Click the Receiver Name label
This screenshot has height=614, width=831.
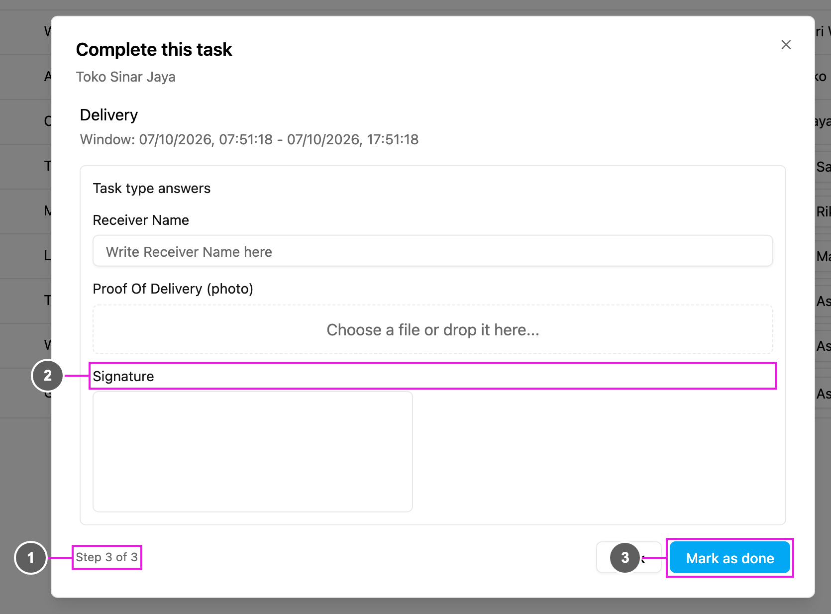point(141,220)
